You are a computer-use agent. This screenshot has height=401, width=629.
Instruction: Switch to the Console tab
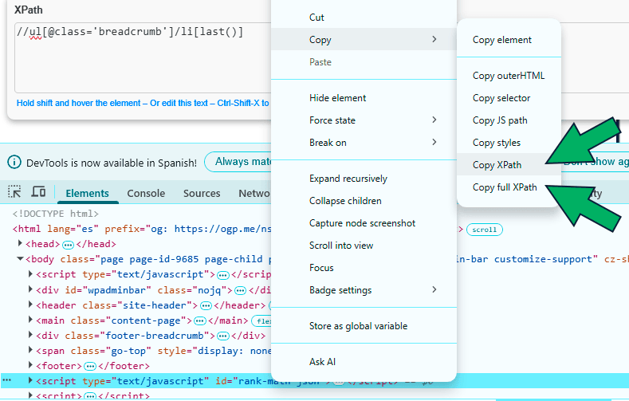(146, 193)
